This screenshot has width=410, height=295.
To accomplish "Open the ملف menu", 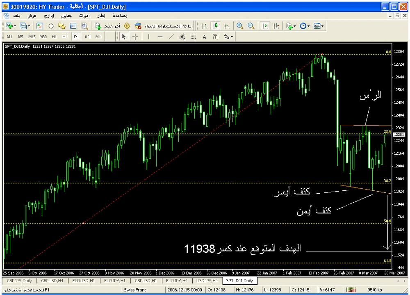I will [17, 16].
